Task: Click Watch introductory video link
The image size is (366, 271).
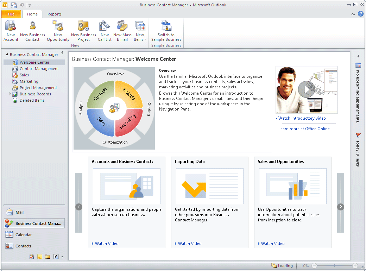Action: (302, 118)
